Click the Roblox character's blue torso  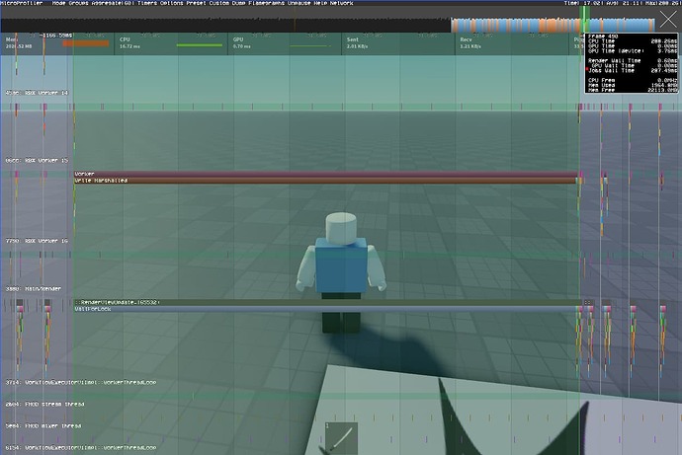pos(341,265)
